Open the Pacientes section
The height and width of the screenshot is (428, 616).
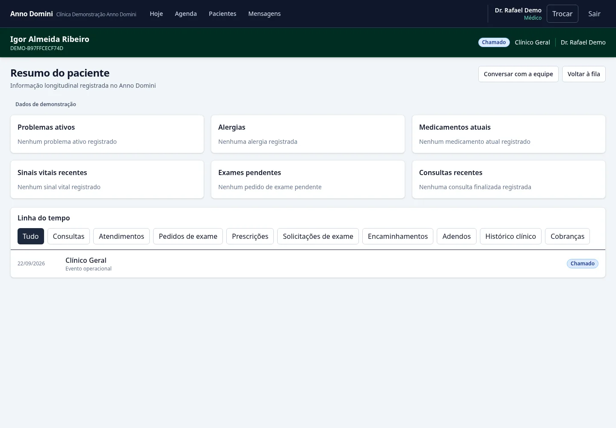click(222, 14)
